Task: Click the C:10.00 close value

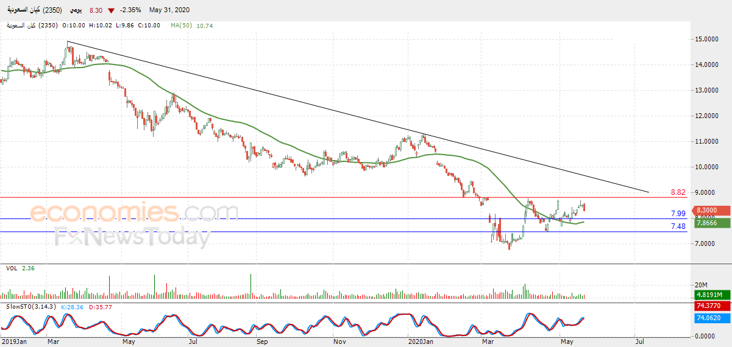Action: click(149, 26)
